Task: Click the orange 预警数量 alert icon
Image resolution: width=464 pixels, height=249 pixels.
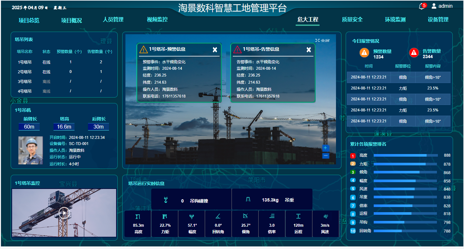Action: point(364,53)
